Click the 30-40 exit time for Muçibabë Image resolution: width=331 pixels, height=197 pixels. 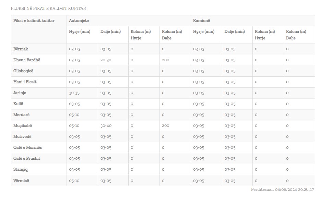pyautogui.click(x=106, y=126)
